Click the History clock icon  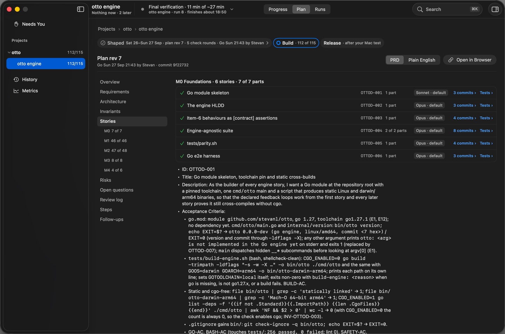tap(16, 79)
